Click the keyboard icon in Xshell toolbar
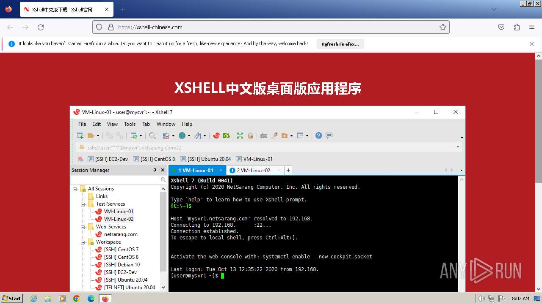542x304 pixels. coord(264,136)
